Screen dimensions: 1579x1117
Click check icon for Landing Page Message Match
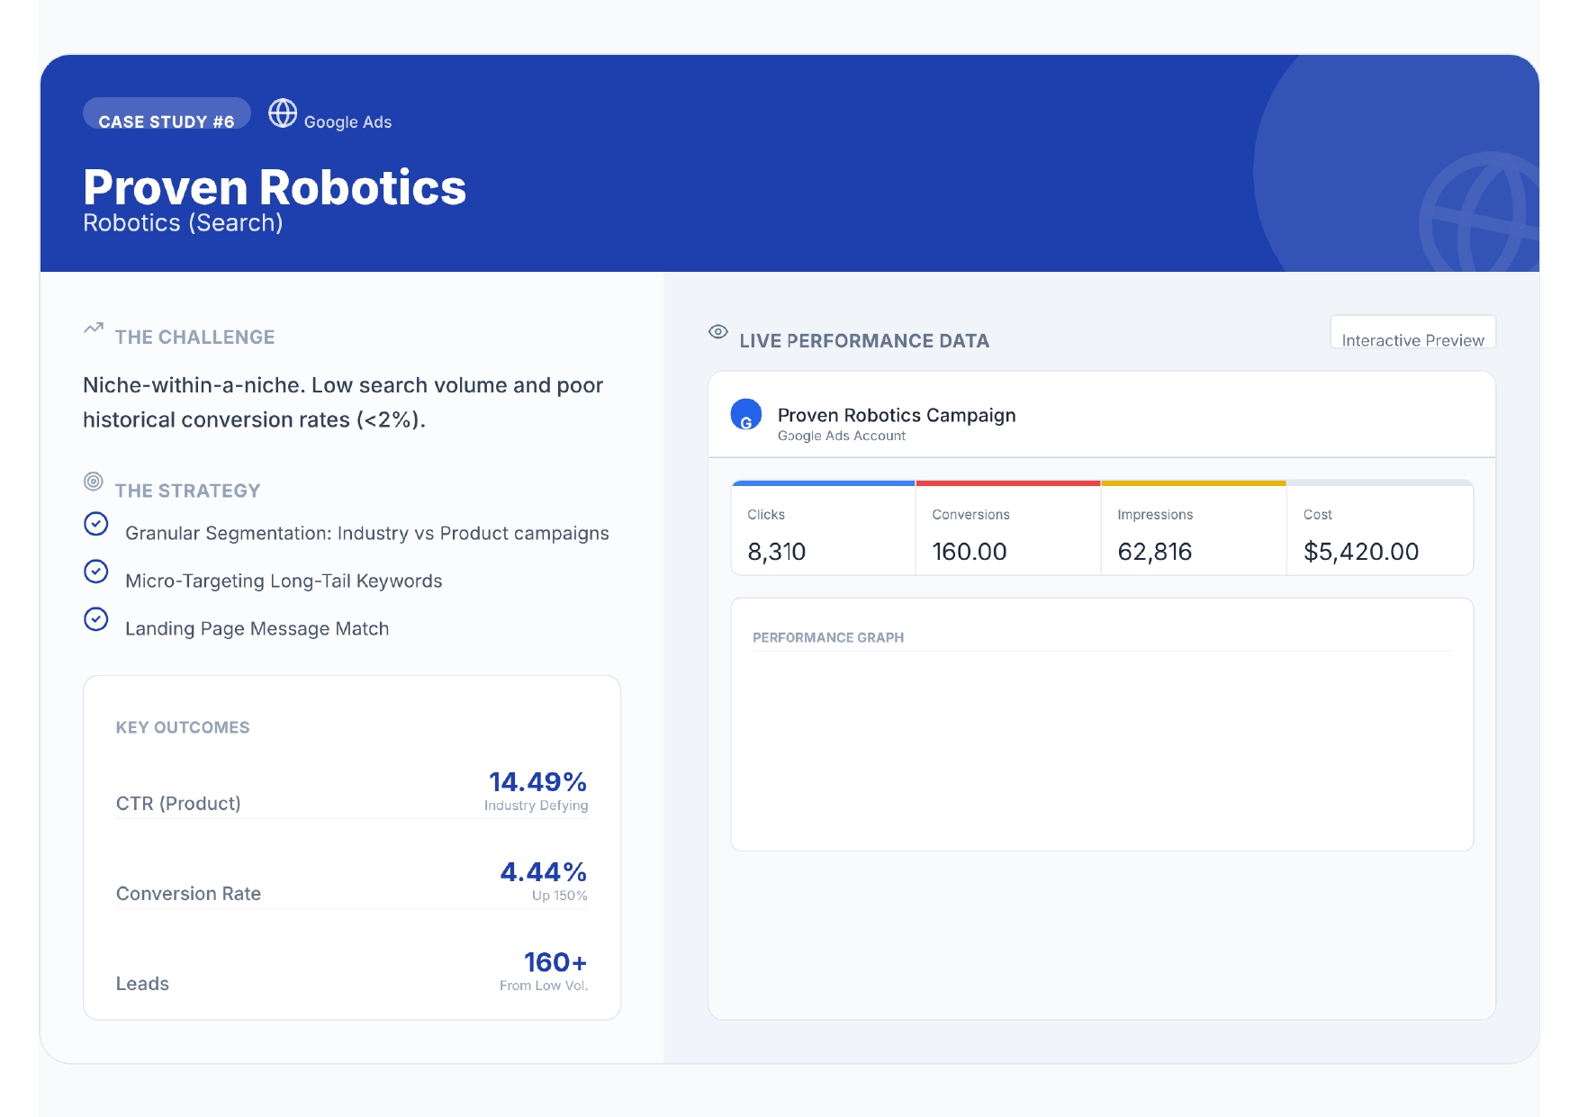pos(96,619)
